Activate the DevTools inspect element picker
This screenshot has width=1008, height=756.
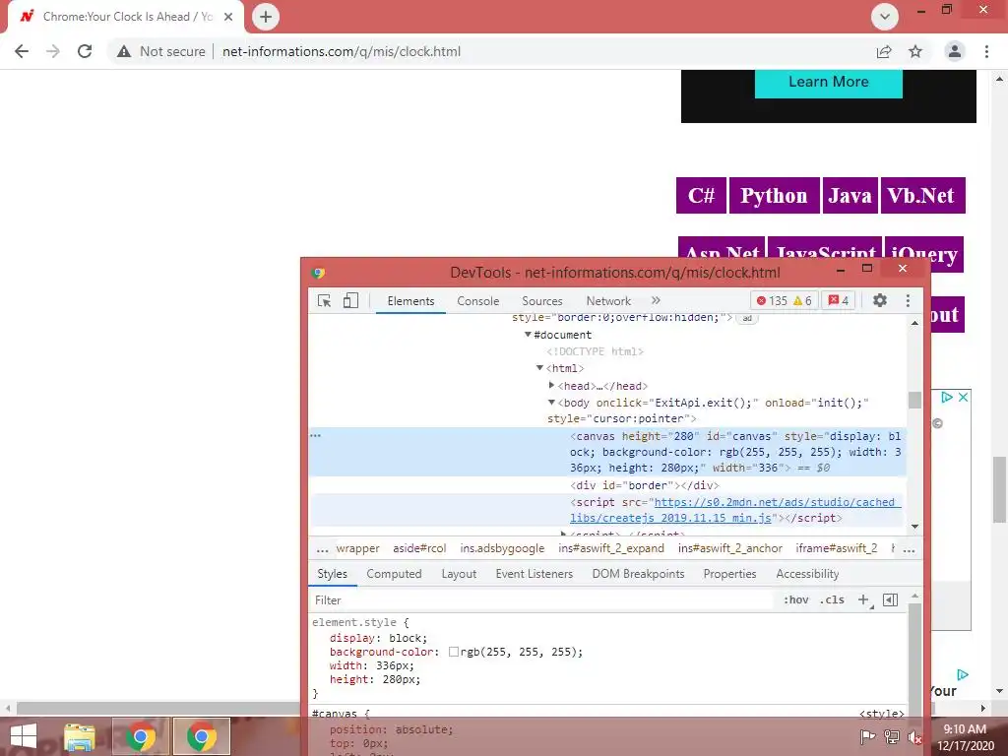pos(325,301)
